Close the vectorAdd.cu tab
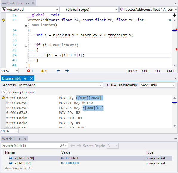Viewport: 178px width, 173px height. (x=33, y=3)
